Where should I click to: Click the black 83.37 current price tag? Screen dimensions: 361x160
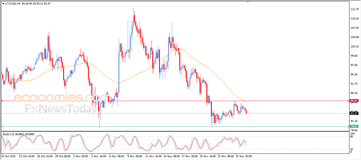point(354,113)
